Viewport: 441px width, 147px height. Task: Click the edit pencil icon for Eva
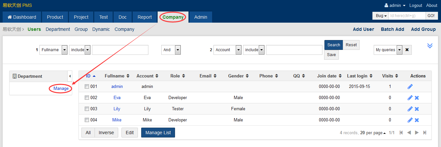(410, 98)
